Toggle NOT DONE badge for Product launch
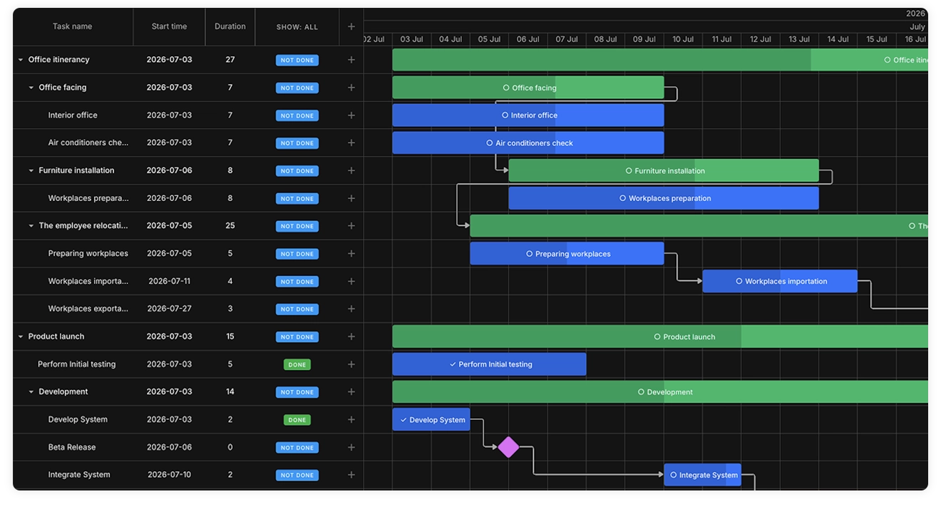This screenshot has height=509, width=941. (x=297, y=337)
